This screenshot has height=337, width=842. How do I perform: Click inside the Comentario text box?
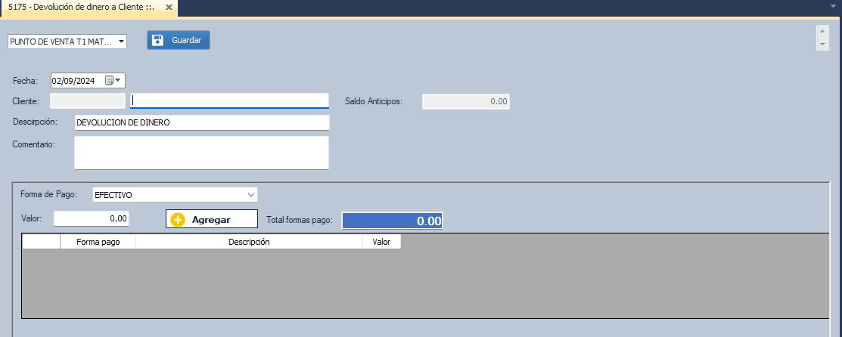(201, 153)
